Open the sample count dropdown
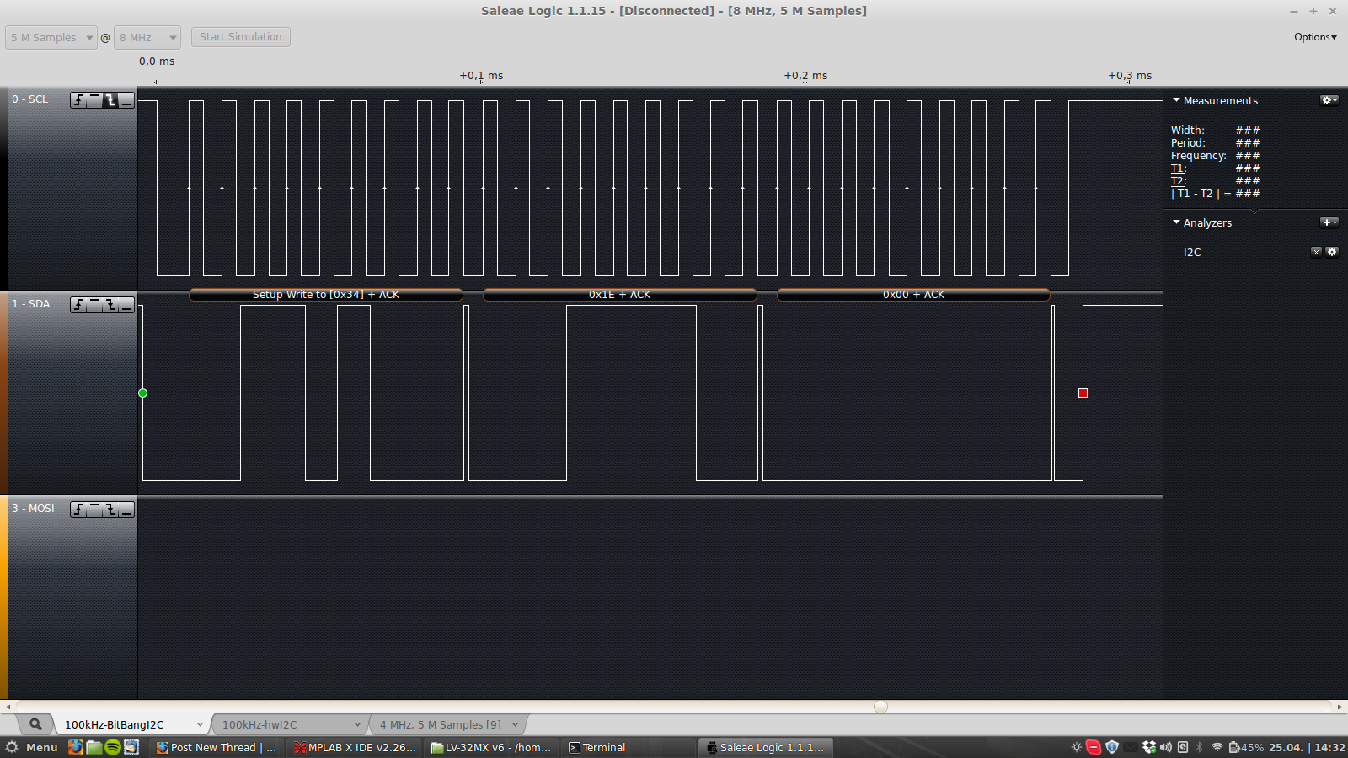The width and height of the screenshot is (1348, 758). coord(51,37)
